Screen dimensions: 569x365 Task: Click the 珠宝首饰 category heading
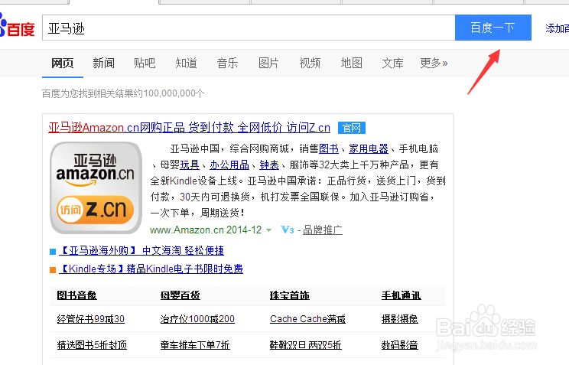[x=290, y=295]
